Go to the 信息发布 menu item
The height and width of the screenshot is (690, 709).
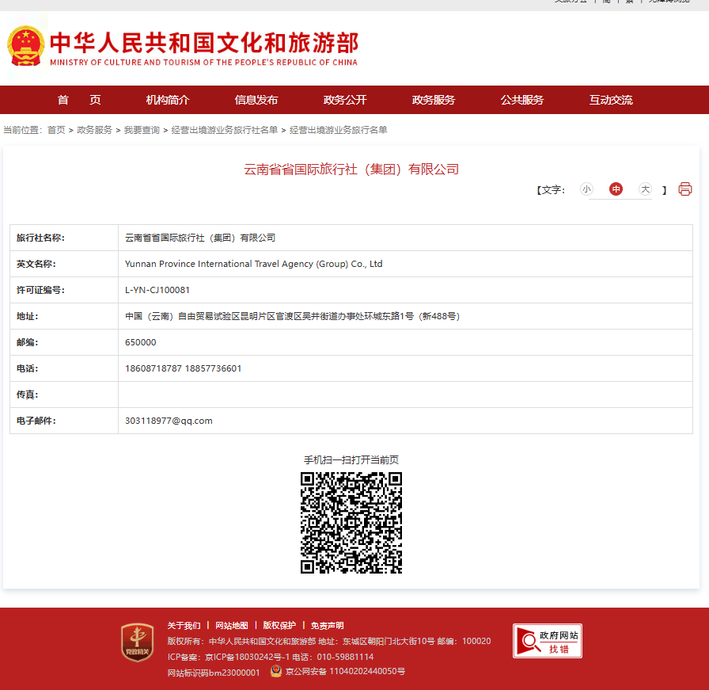pos(256,100)
